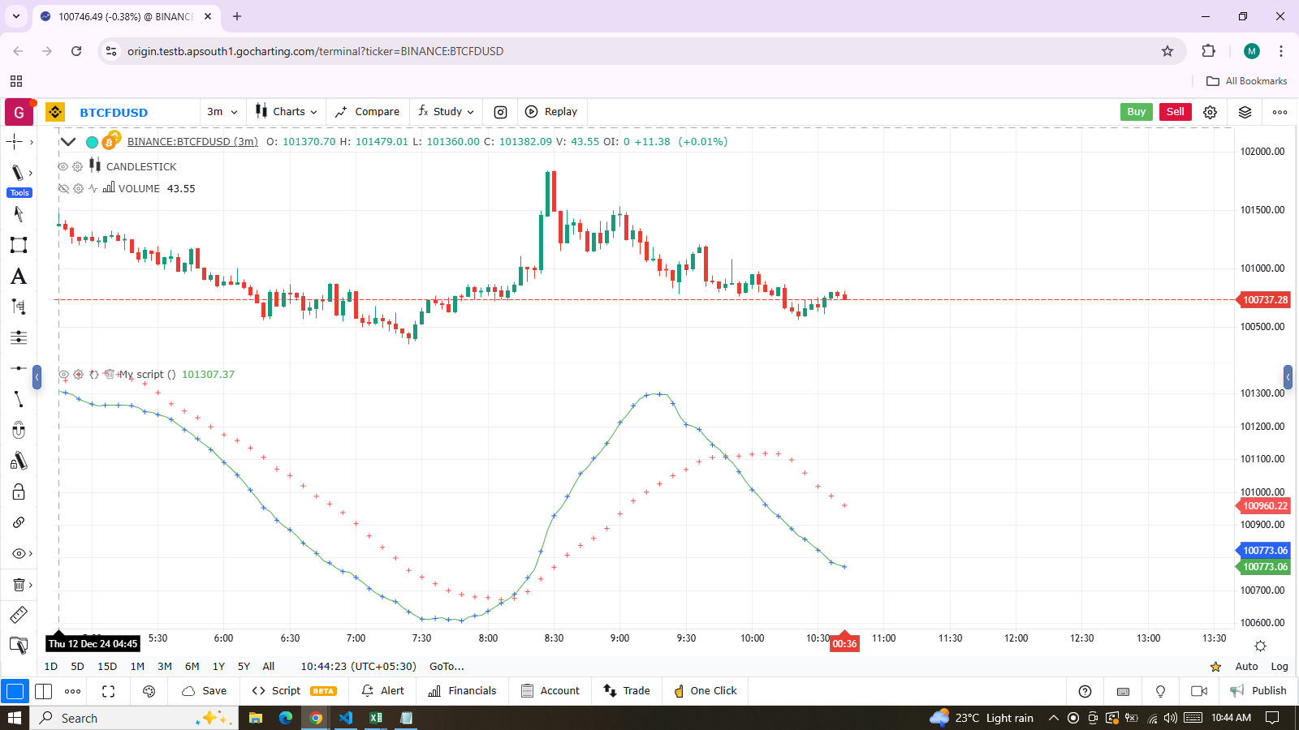The image size is (1299, 730).
Task: Click the teal color dot beside symbol
Action: coord(92,142)
